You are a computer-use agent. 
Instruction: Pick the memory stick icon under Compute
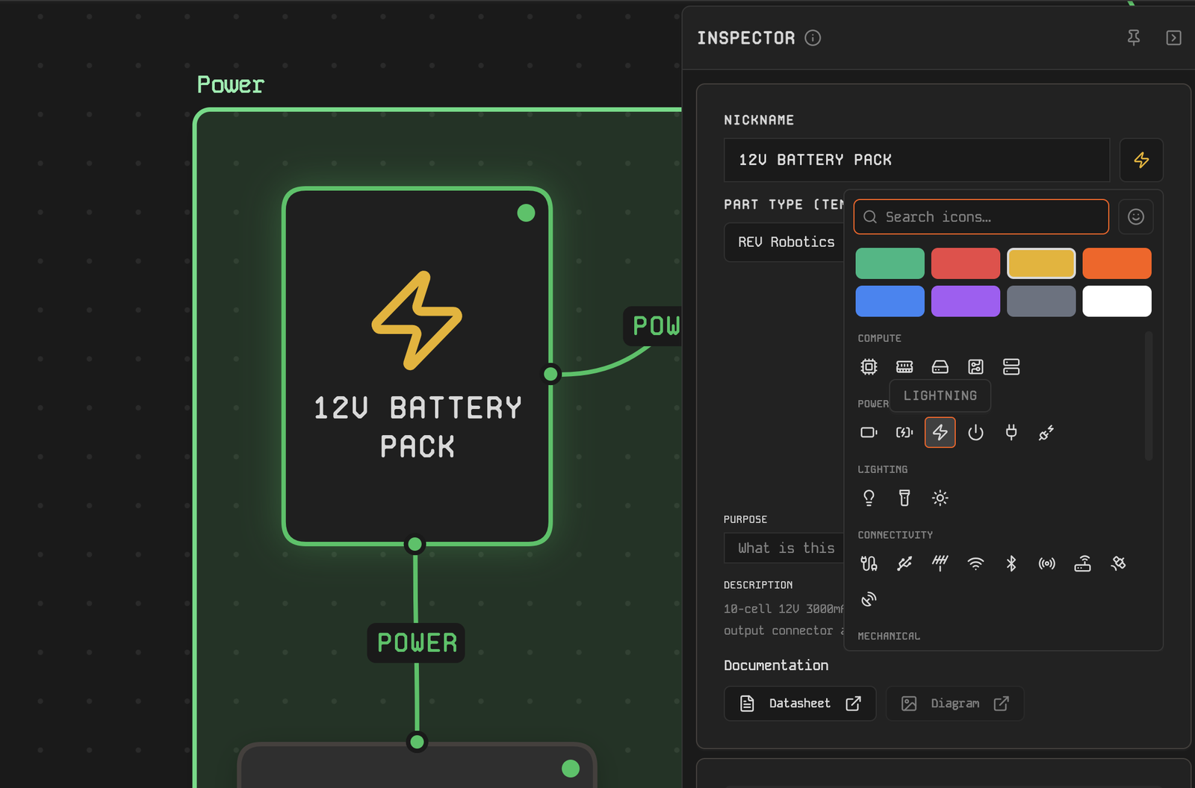click(904, 366)
